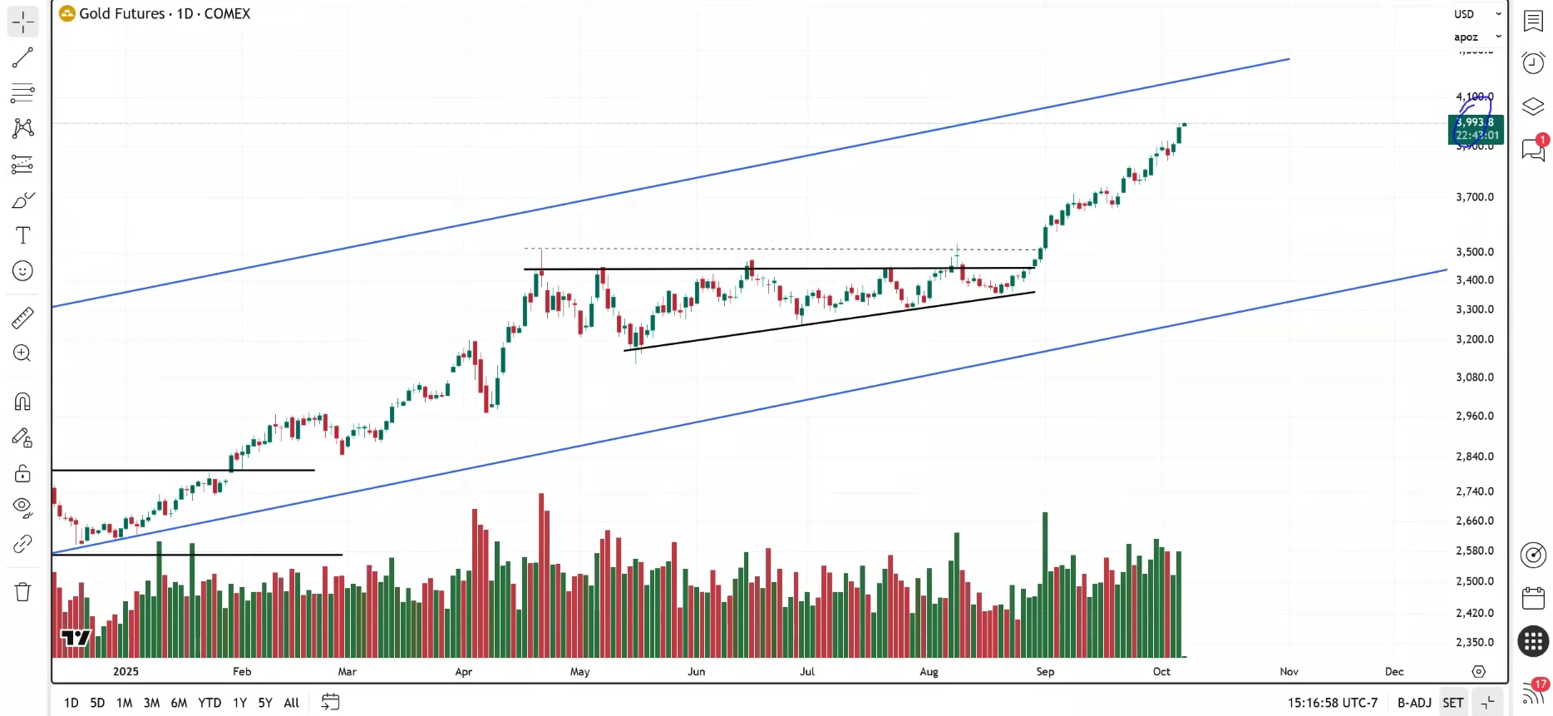Select the 5Y time range

[x=265, y=703]
